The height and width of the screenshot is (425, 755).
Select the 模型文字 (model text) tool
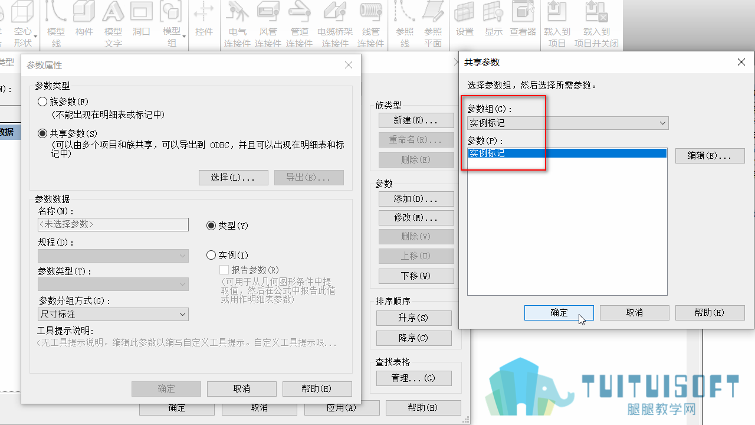[x=113, y=25]
